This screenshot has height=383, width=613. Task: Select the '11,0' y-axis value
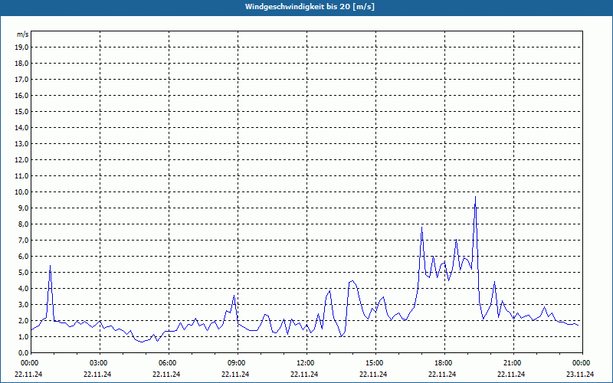[21, 176]
